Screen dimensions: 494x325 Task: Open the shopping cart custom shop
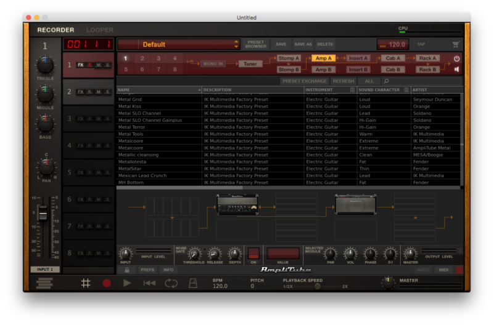[x=456, y=44]
